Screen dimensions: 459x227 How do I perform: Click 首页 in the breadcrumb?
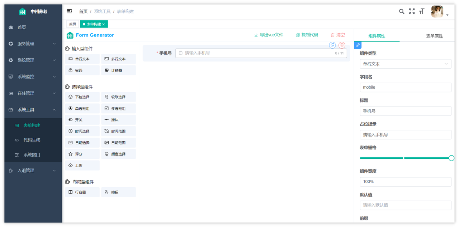click(x=83, y=11)
